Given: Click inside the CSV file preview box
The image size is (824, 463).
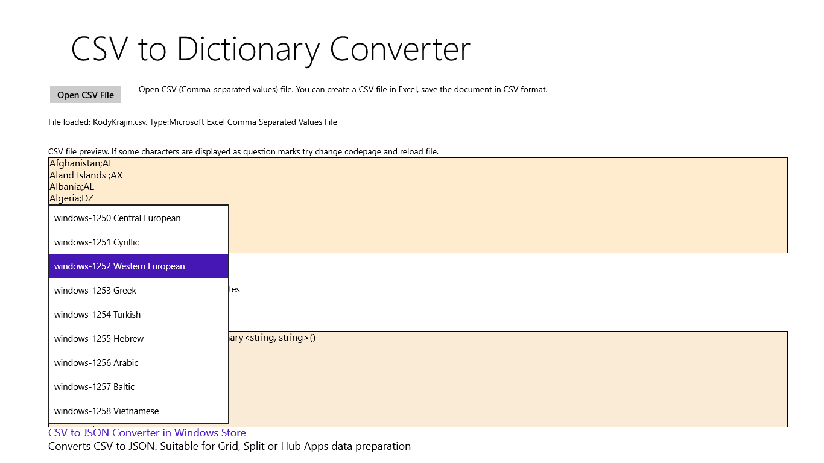Looking at the screenshot, I should coord(483,217).
